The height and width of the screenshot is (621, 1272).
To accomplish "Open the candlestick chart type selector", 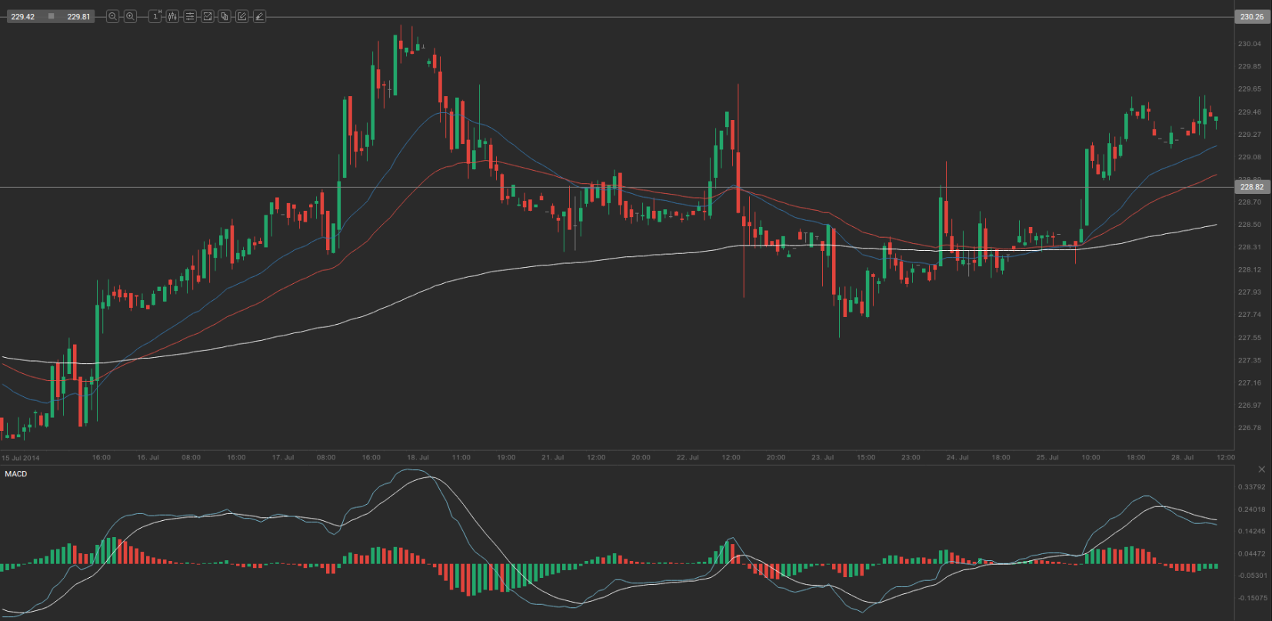I will coord(172,16).
